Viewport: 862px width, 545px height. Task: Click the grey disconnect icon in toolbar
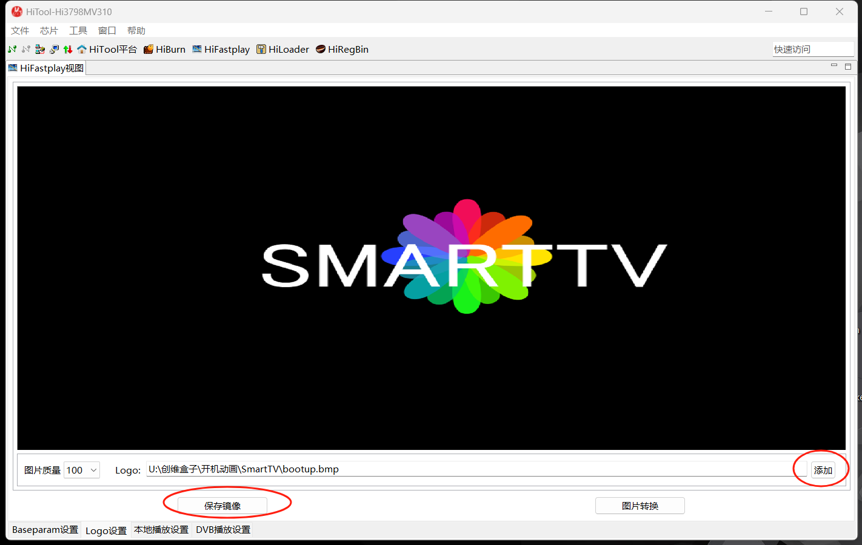coord(26,49)
